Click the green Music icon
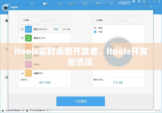This screenshot has height=113, width=162. pyautogui.click(x=28, y=56)
